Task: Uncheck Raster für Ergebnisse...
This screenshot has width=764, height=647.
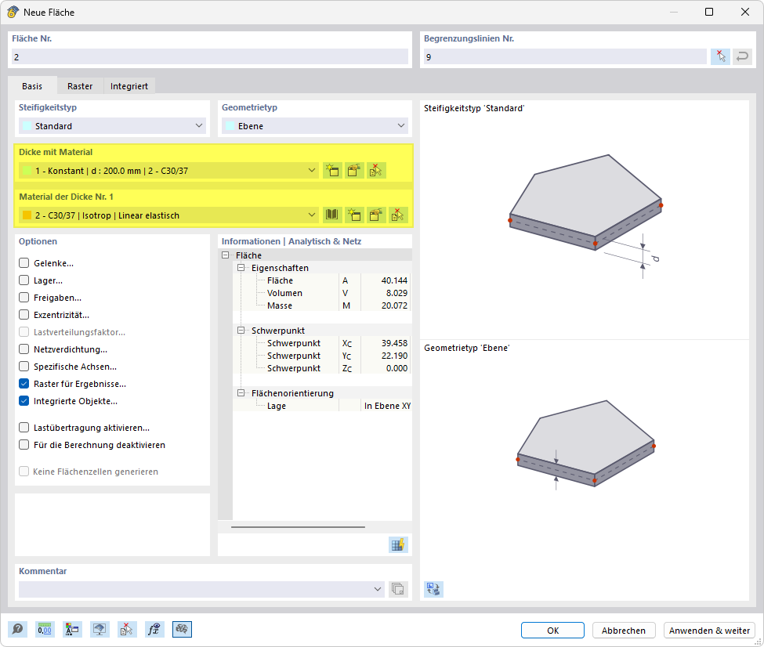Action: tap(24, 384)
